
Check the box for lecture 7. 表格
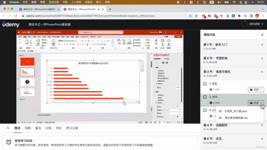(x=205, y=84)
